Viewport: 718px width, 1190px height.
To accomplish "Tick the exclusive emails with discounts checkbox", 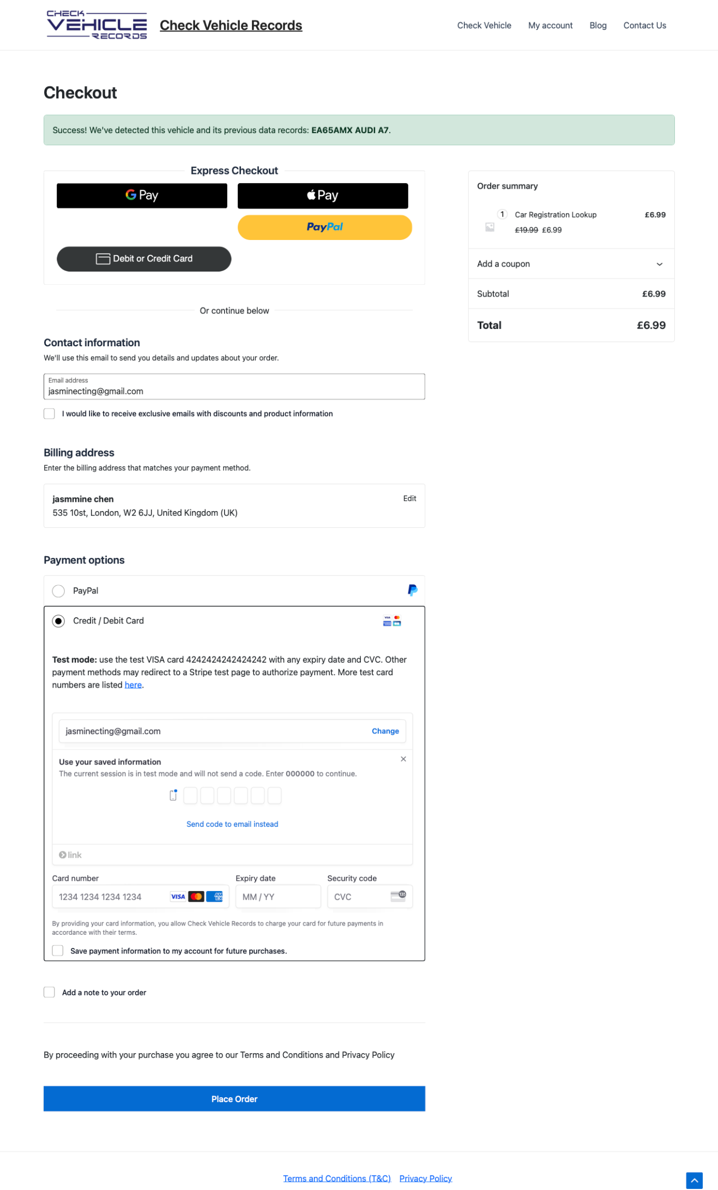I will coord(50,413).
